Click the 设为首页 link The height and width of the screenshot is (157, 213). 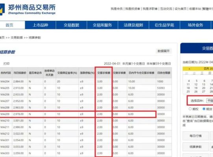click(181, 9)
